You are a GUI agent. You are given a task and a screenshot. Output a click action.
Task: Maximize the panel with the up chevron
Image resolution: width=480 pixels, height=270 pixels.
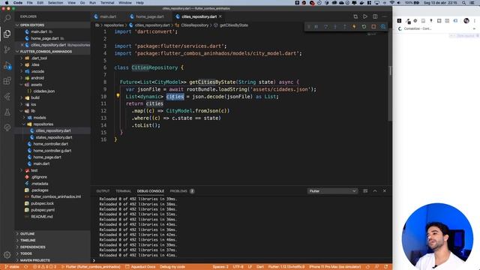coord(375,191)
